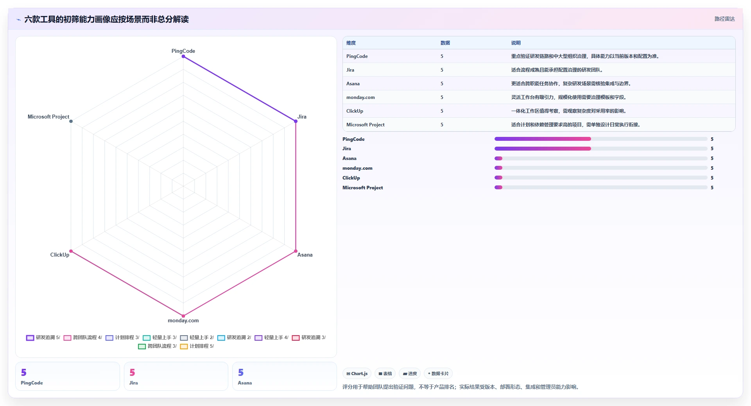751x406 pixels.
Task: Click the Asana progress bar
Action: pyautogui.click(x=601, y=158)
